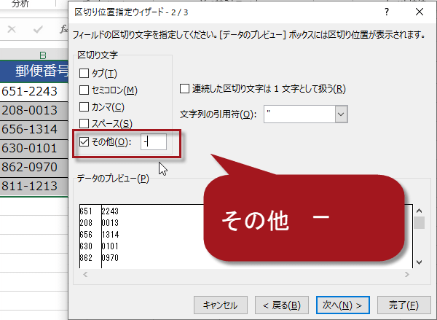Go back with the 戻る(B) button
The width and height of the screenshot is (437, 320).
pos(282,305)
